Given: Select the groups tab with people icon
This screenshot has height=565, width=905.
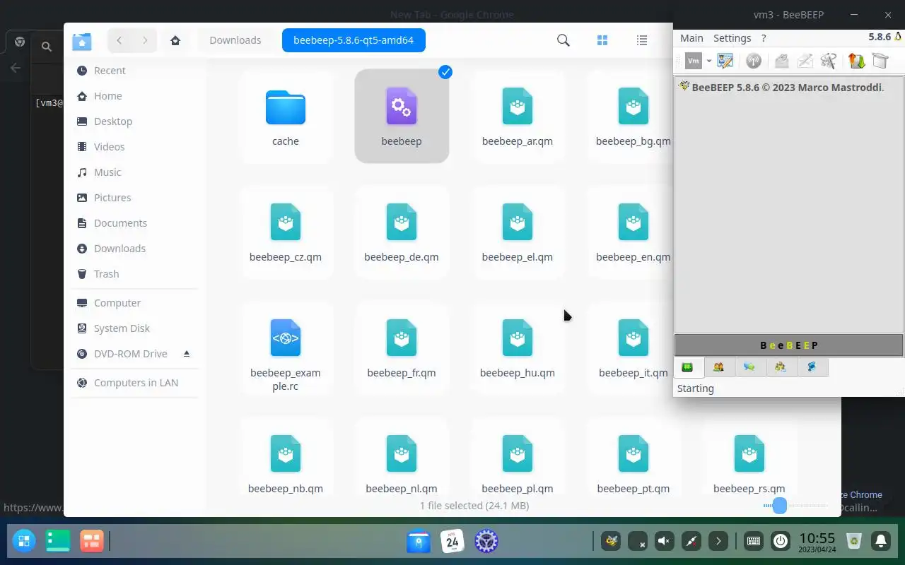Looking at the screenshot, I should 718,367.
